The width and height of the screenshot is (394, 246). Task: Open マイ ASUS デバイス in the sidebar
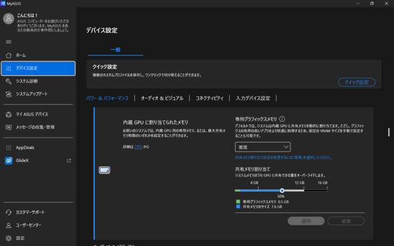[x=38, y=114]
